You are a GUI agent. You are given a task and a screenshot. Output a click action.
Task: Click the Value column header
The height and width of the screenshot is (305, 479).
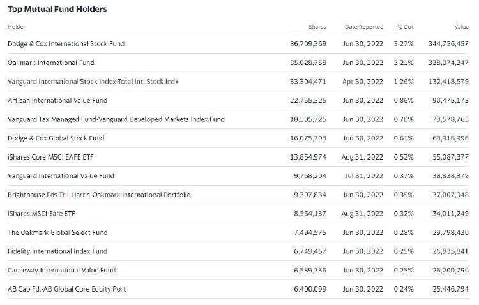coord(461,27)
